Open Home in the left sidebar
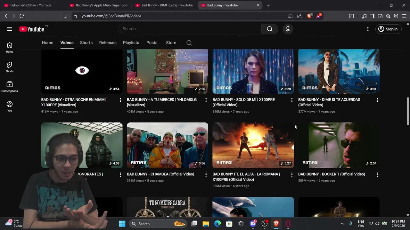The image size is (410, 230). (x=10, y=48)
